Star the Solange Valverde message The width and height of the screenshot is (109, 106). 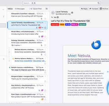[x=45, y=45]
